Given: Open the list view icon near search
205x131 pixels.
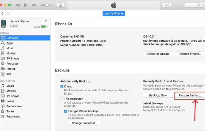Looking at the screenshot, I should (167, 5).
